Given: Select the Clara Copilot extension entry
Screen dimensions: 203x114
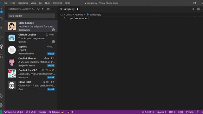Looking at the screenshot, I should pos(31,26).
